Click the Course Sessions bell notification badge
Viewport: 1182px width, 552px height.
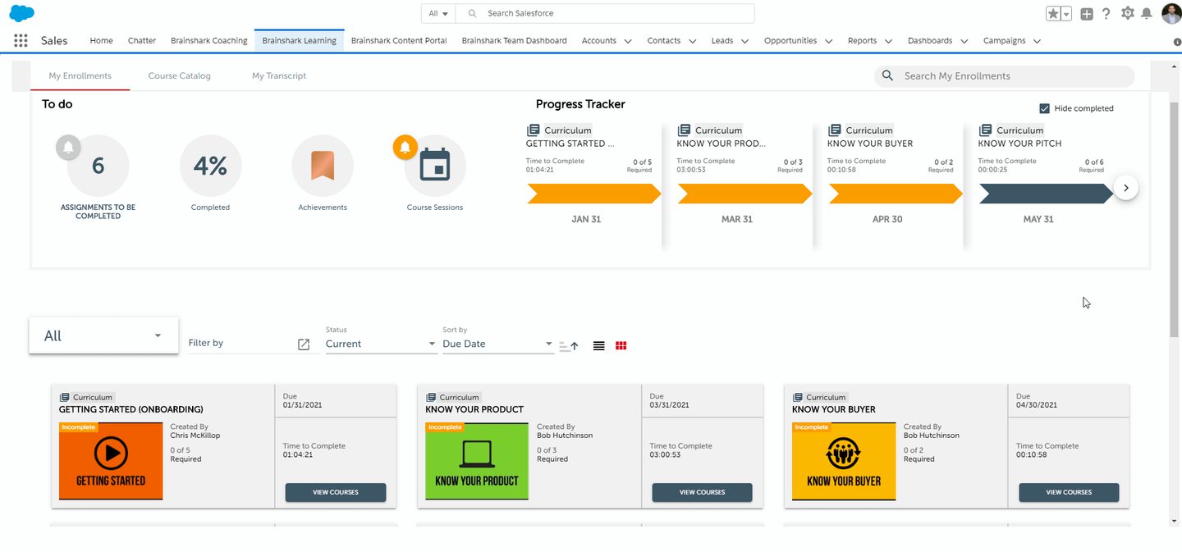coord(404,148)
